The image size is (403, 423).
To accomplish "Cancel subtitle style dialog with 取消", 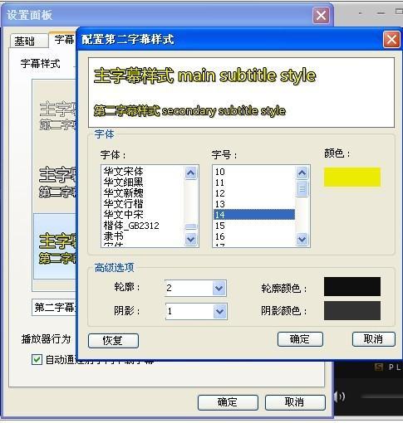I will (x=373, y=339).
